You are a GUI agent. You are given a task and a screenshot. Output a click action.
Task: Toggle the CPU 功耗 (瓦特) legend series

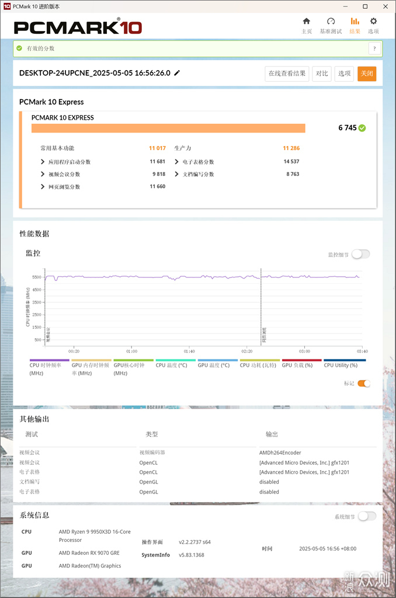pos(259,364)
